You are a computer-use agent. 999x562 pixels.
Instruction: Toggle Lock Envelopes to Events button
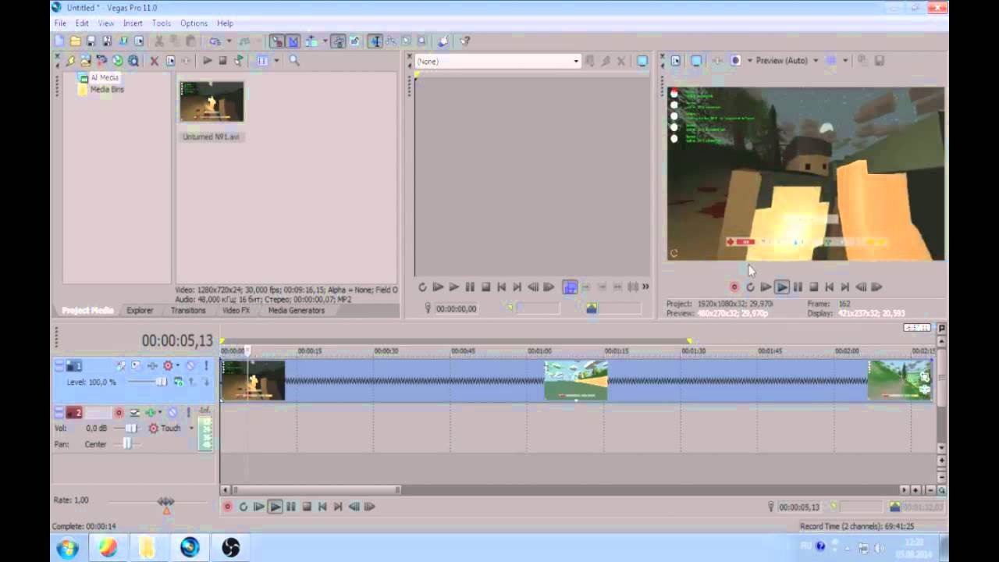click(x=338, y=41)
